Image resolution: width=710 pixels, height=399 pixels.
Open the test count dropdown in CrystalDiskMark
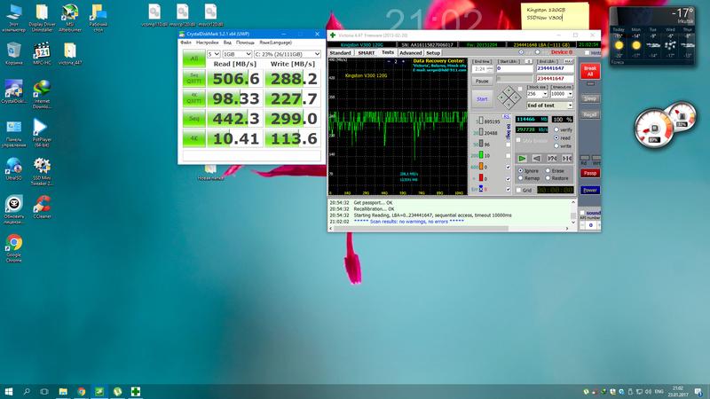tap(213, 54)
